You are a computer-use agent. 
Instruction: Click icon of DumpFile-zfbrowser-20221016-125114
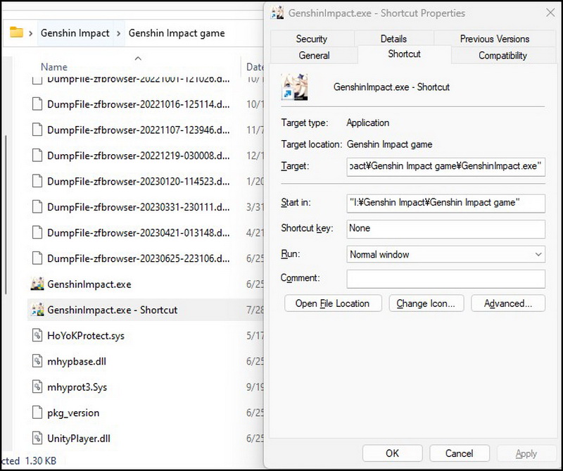[37, 104]
